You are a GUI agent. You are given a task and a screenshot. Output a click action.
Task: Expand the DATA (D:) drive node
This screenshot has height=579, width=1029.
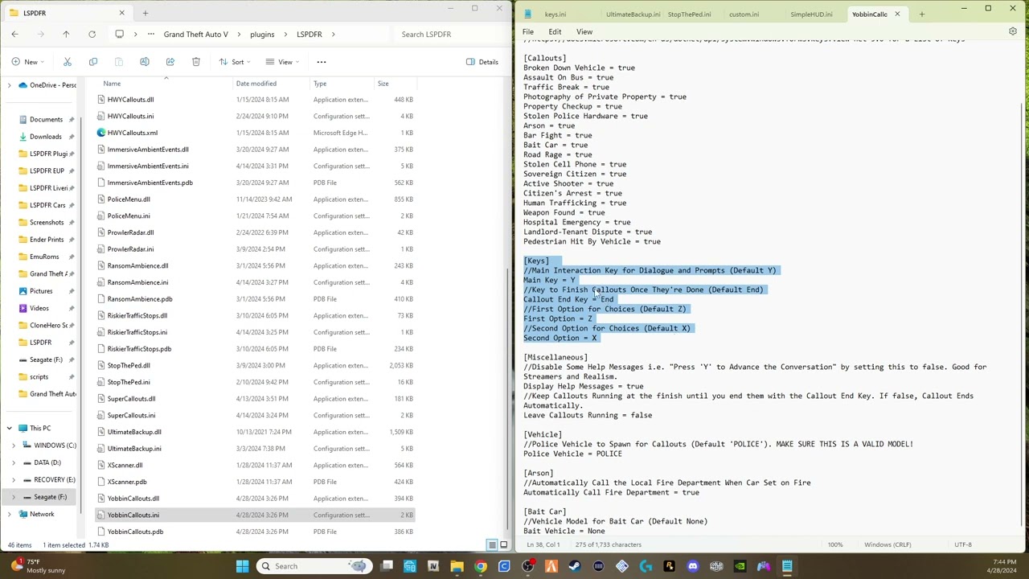pyautogui.click(x=14, y=462)
